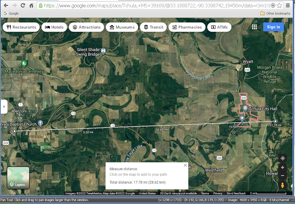Switch map type via Layers thumbnail

click(18, 178)
